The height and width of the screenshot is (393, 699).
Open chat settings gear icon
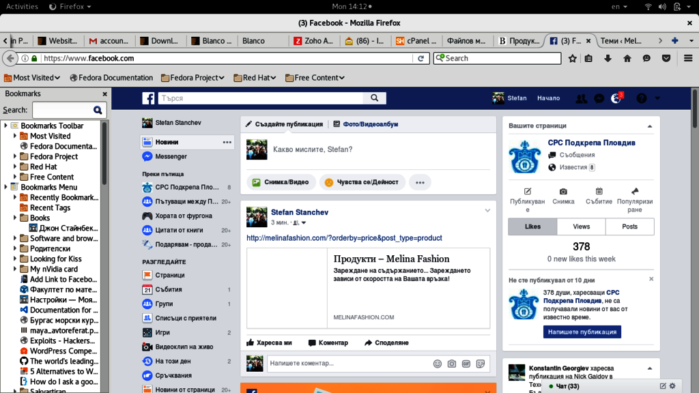pos(672,386)
